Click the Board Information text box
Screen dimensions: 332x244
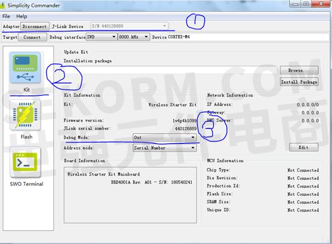click(130, 195)
